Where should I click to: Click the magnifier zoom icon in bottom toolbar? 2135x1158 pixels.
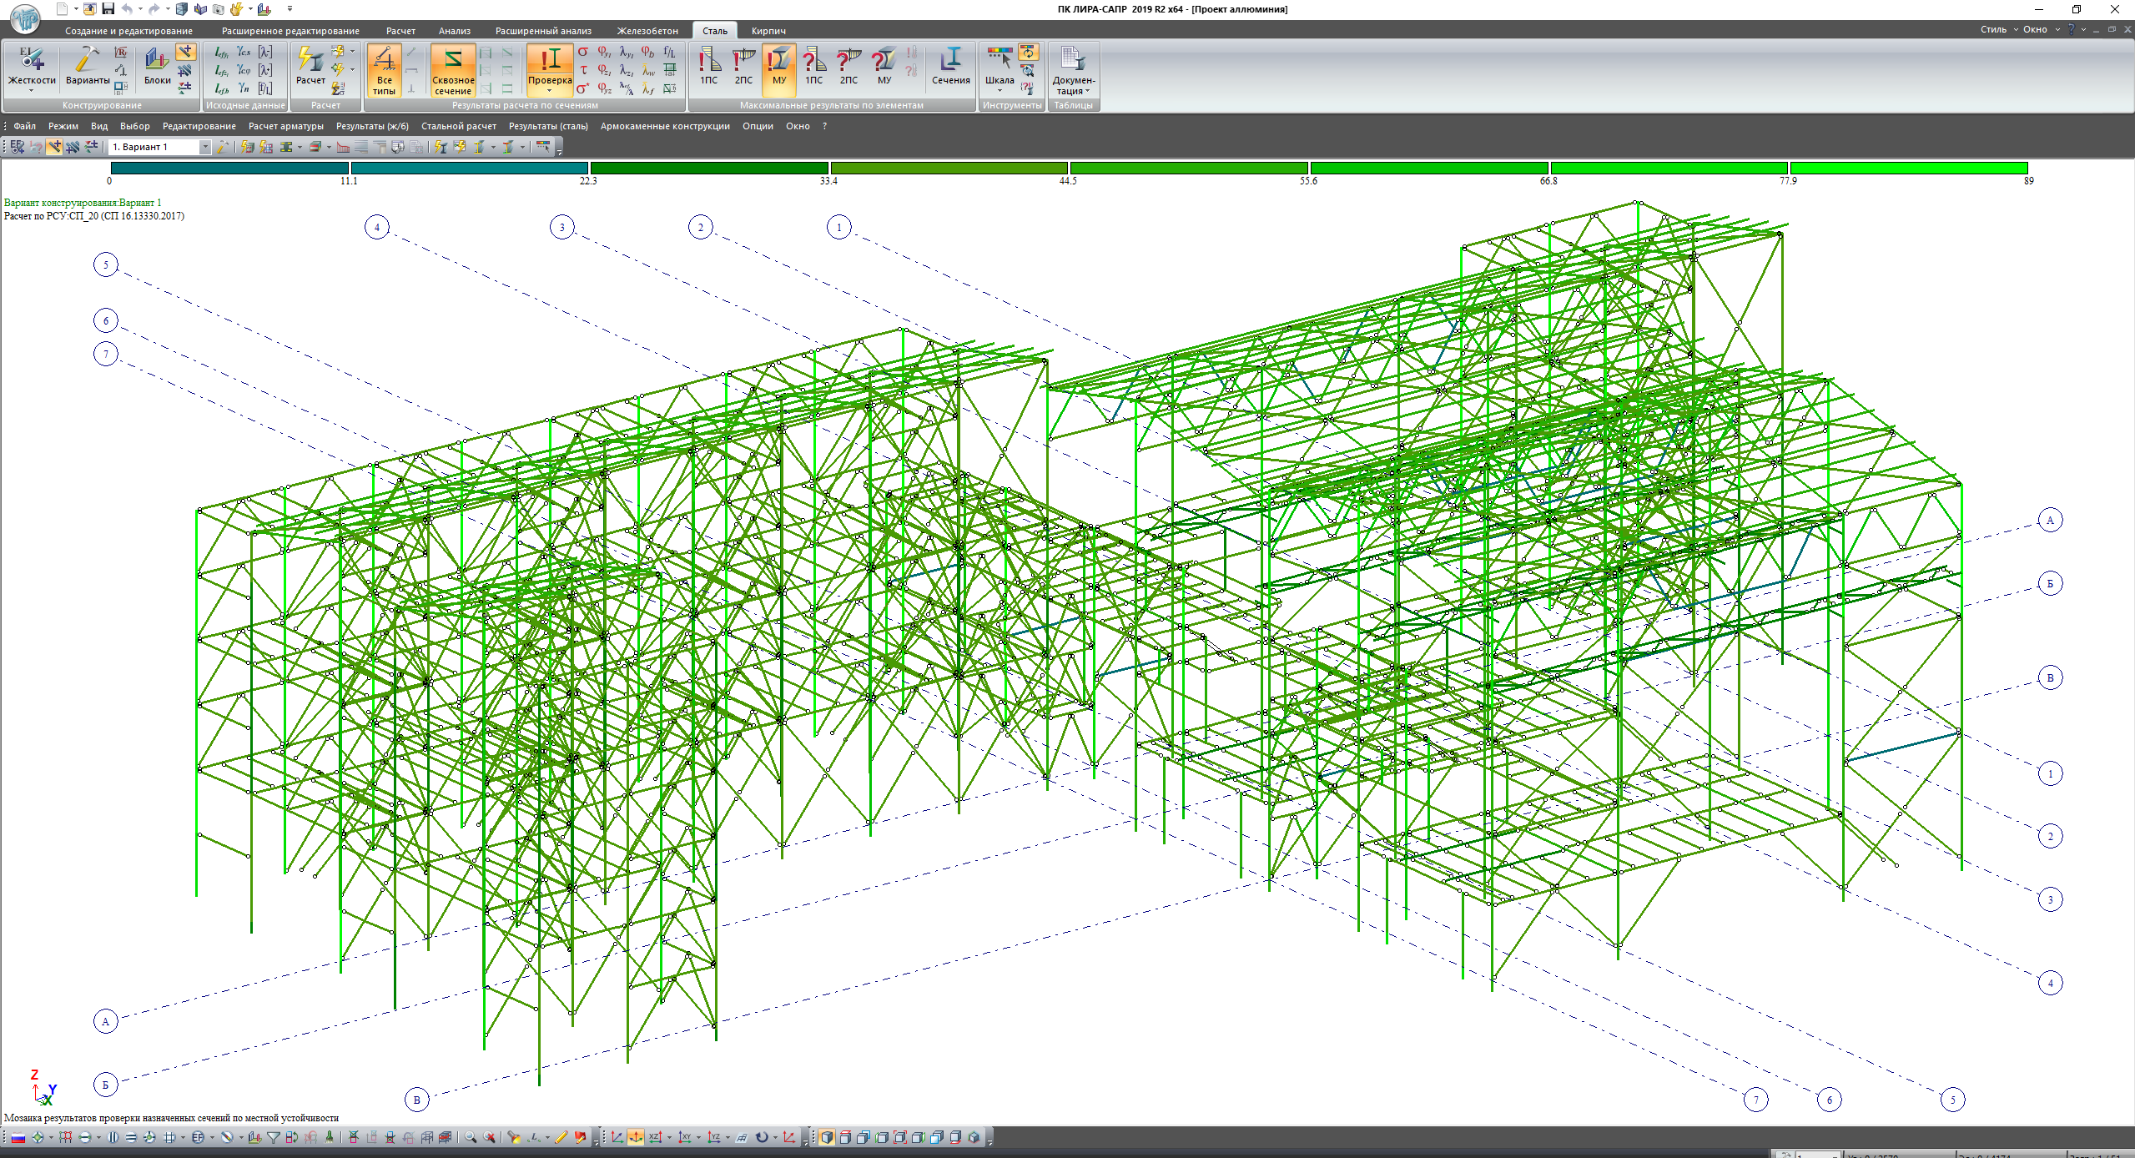coord(471,1137)
